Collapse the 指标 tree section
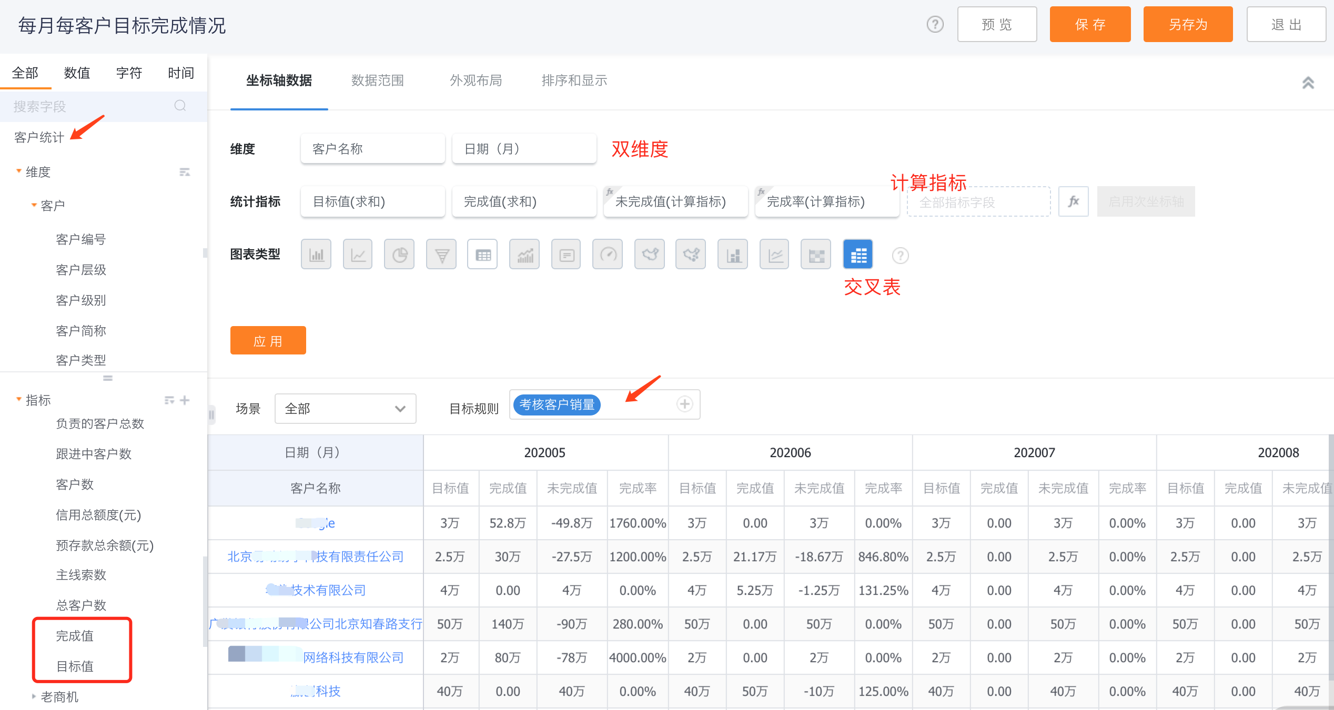 [19, 400]
